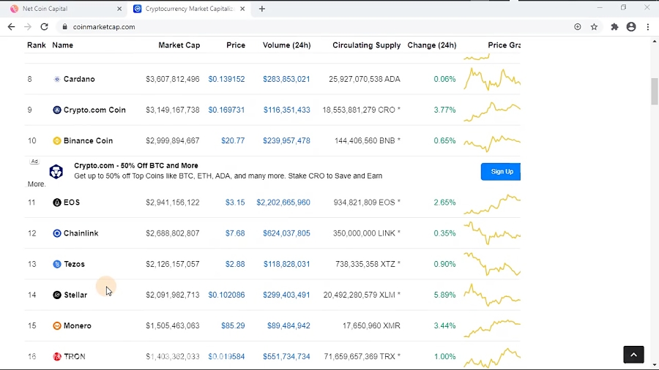Image resolution: width=659 pixels, height=370 pixels.
Task: Open the Crypto.com Coin link
Action: tap(94, 110)
